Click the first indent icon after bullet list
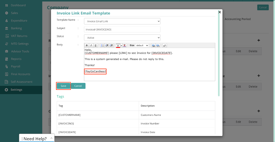Image resolution: width=275 pixels, height=142 pixels. click(107, 45)
